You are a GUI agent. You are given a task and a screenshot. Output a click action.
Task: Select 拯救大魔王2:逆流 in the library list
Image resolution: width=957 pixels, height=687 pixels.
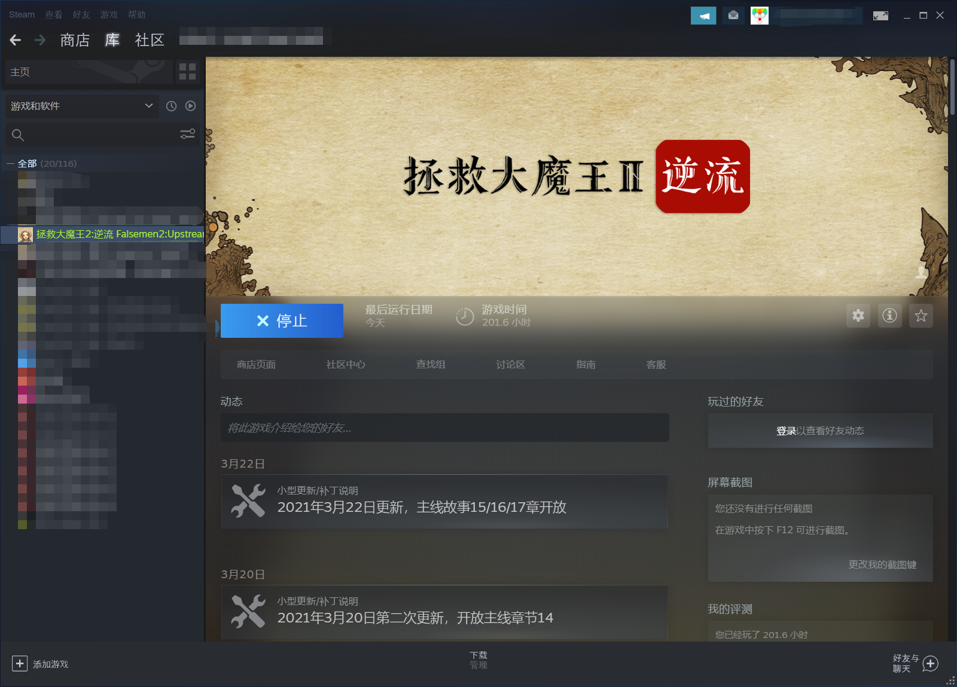point(103,234)
